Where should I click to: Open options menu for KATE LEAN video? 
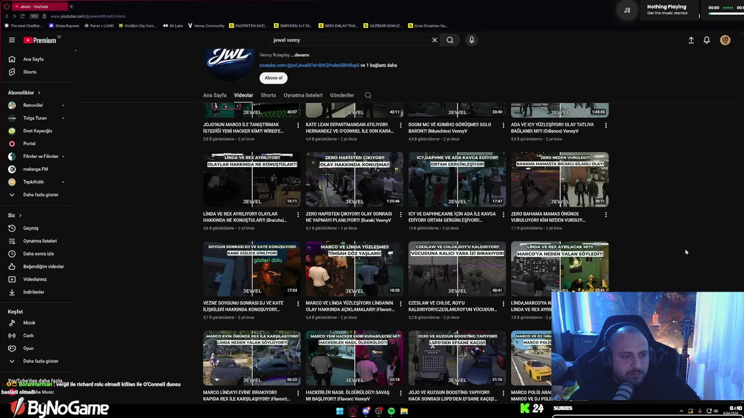click(400, 125)
